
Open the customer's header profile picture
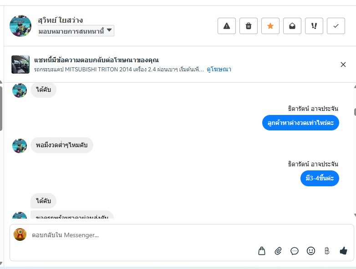[x=20, y=26]
